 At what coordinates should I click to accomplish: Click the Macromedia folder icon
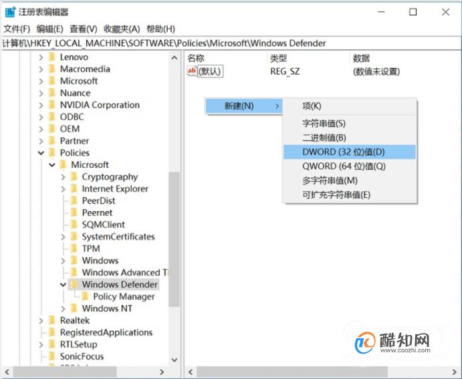point(52,69)
